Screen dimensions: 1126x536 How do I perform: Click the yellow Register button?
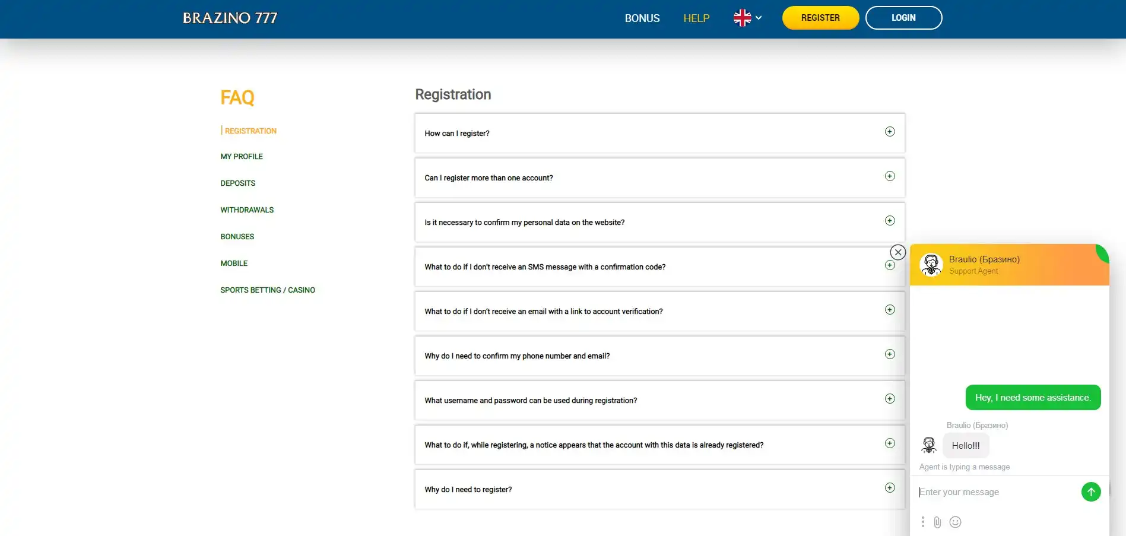pyautogui.click(x=820, y=18)
